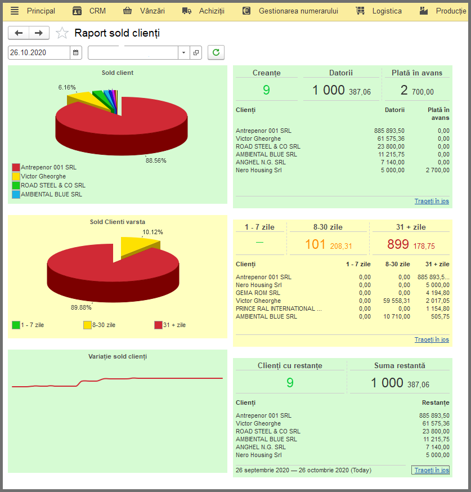Image resolution: width=471 pixels, height=492 pixels.
Task: Click the date field showing 26.10.2020
Action: click(x=39, y=53)
